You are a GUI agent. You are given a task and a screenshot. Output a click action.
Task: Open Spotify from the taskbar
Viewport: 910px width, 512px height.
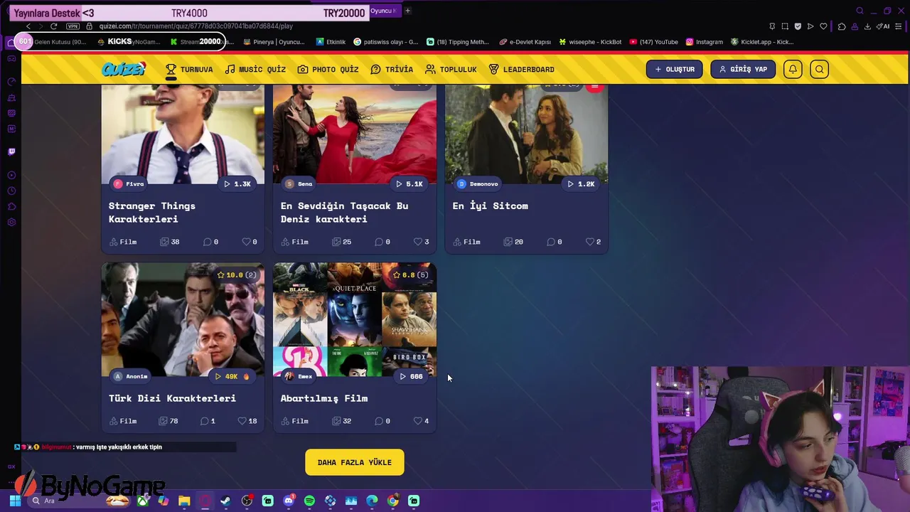click(x=309, y=501)
